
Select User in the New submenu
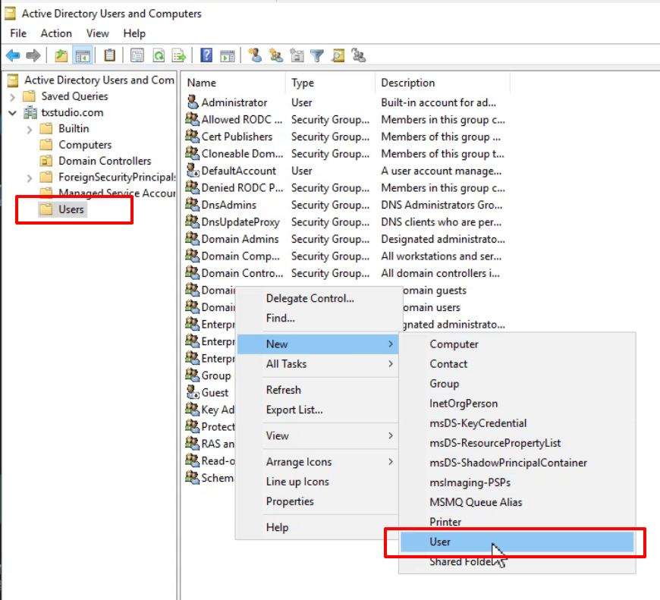coord(517,542)
